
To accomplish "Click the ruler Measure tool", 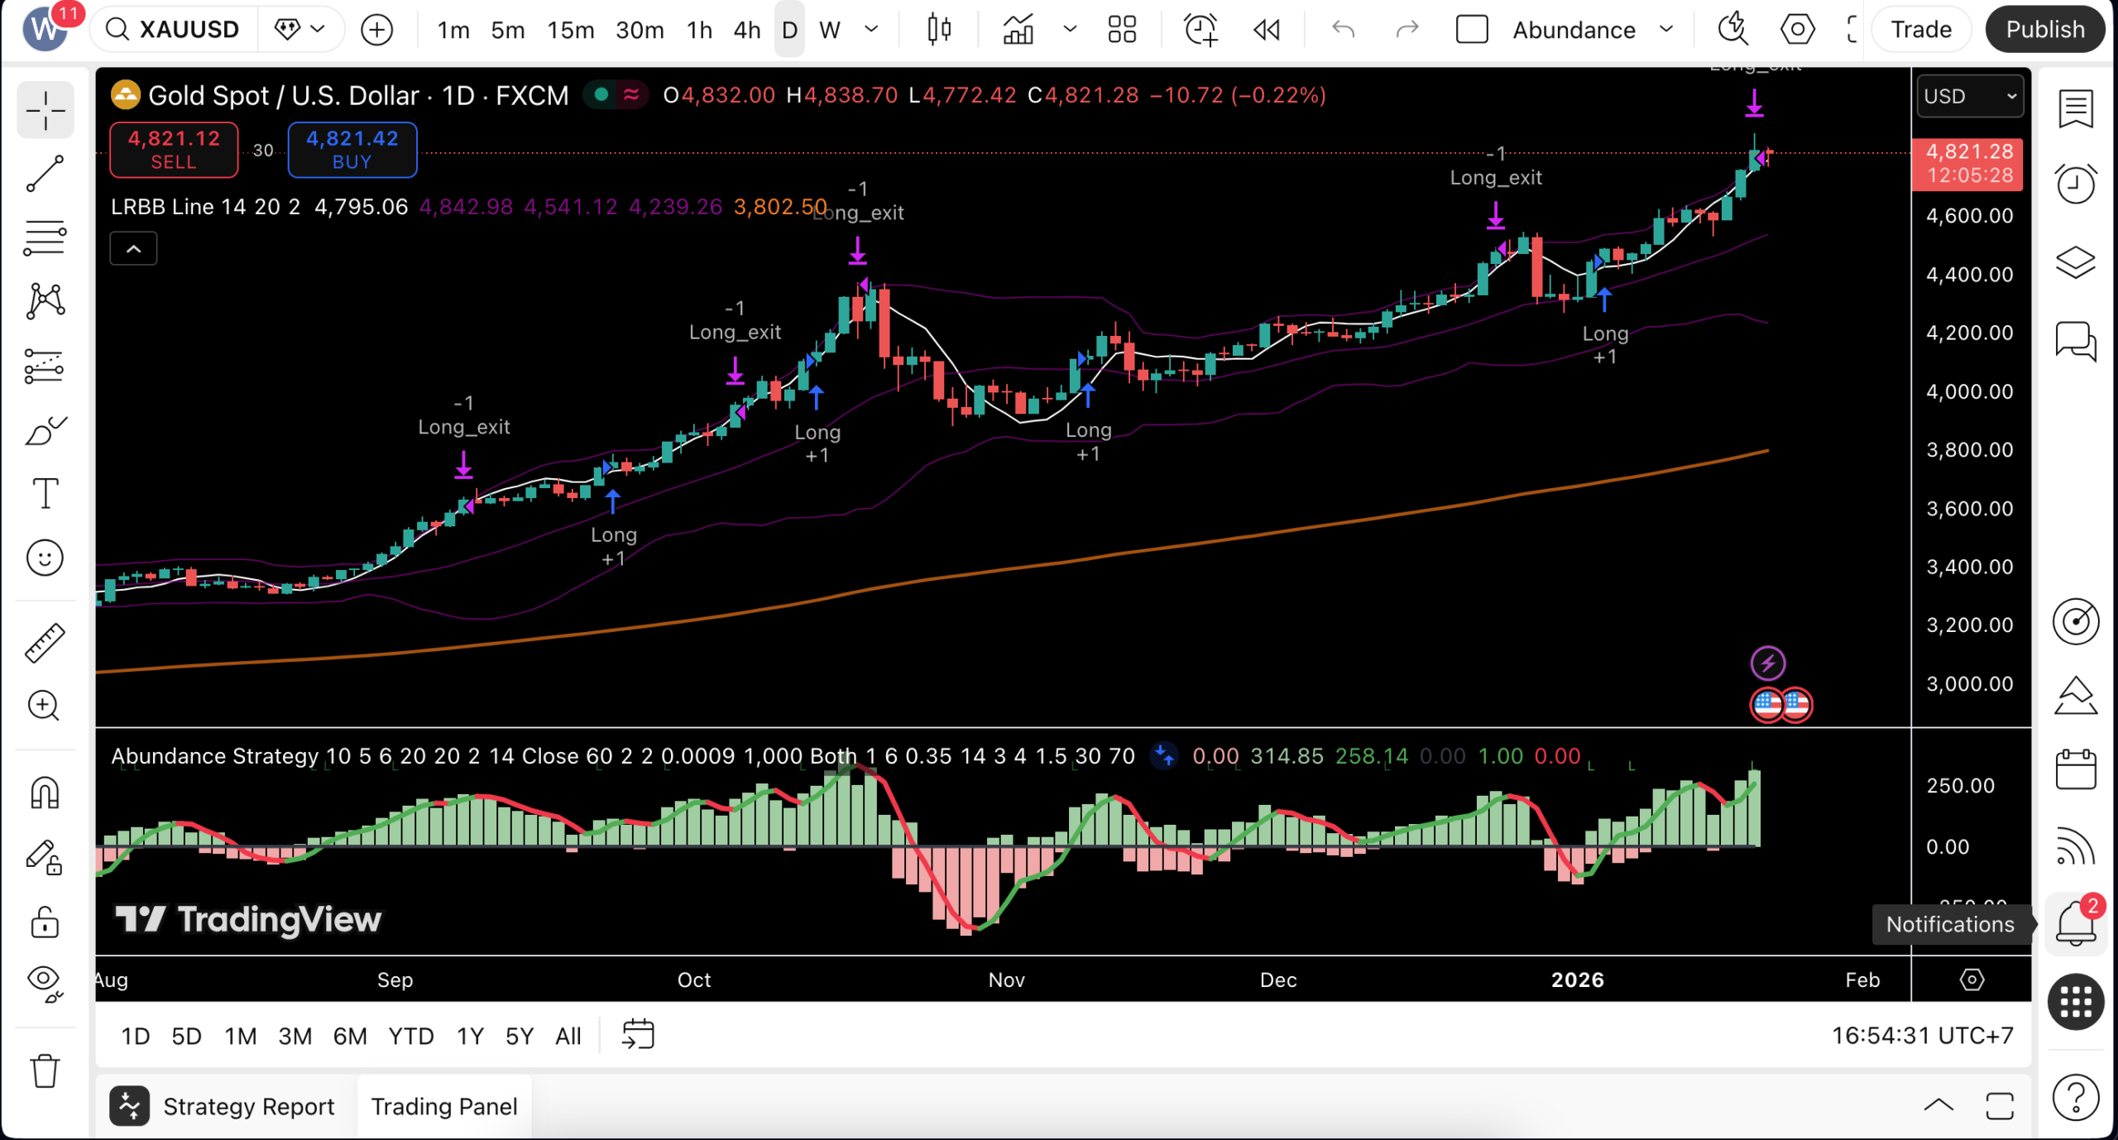I will [x=45, y=643].
